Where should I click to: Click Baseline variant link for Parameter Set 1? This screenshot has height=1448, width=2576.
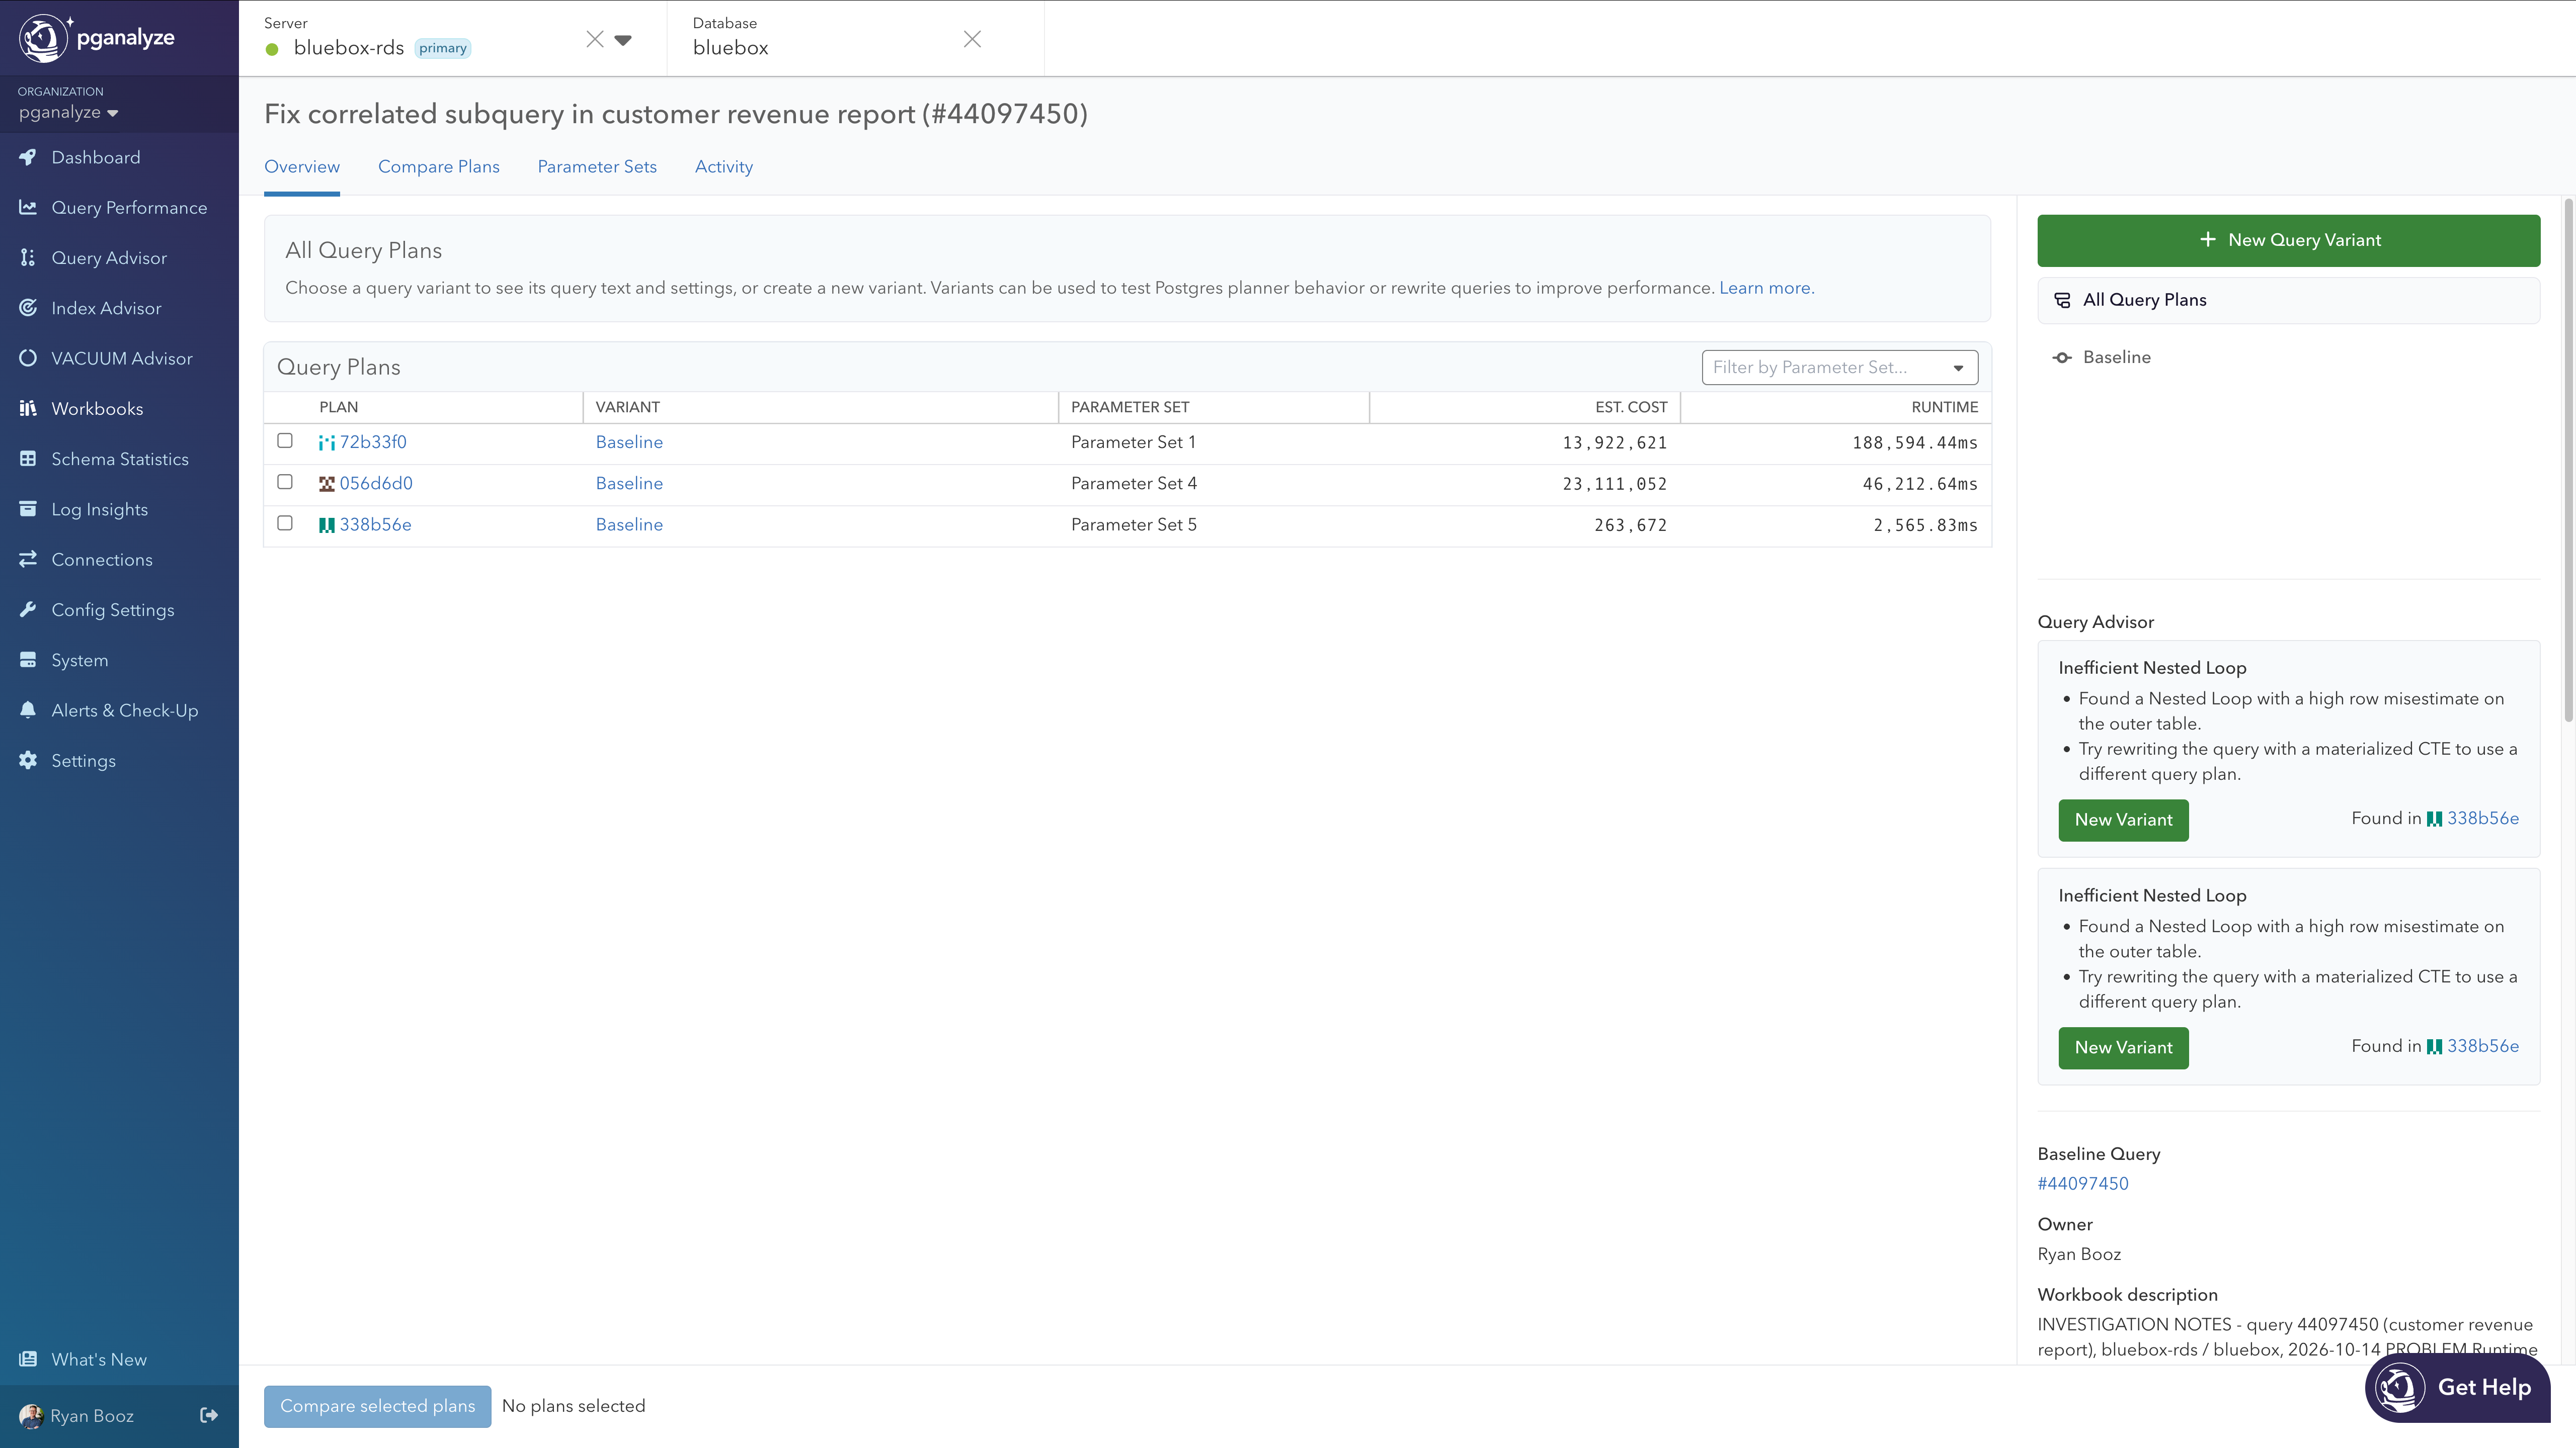coord(629,442)
